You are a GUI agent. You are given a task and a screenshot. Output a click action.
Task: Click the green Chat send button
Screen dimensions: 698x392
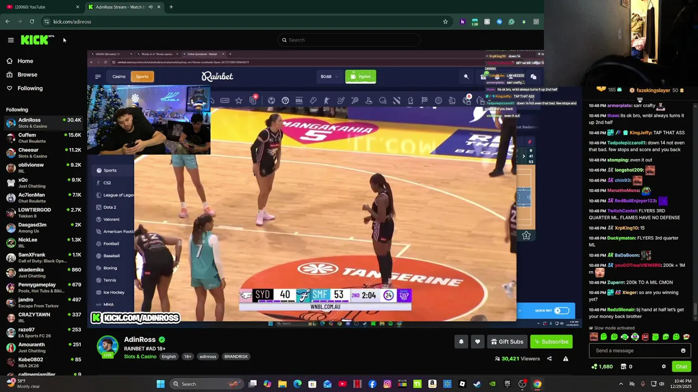tap(681, 366)
